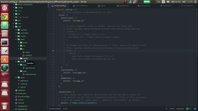The width and height of the screenshot is (198, 111).
Task: Expand the config folder arrow
Action: pyautogui.click(x=14, y=8)
